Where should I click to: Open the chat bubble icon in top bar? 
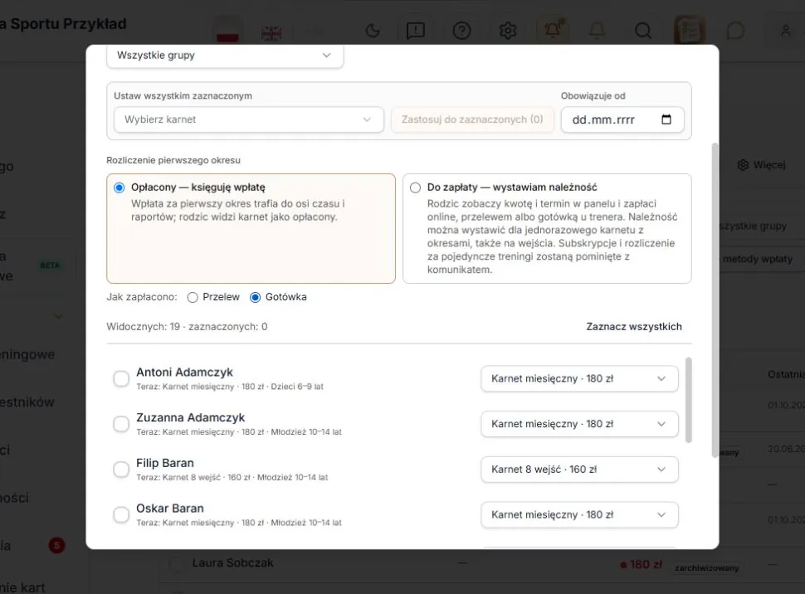click(x=735, y=31)
